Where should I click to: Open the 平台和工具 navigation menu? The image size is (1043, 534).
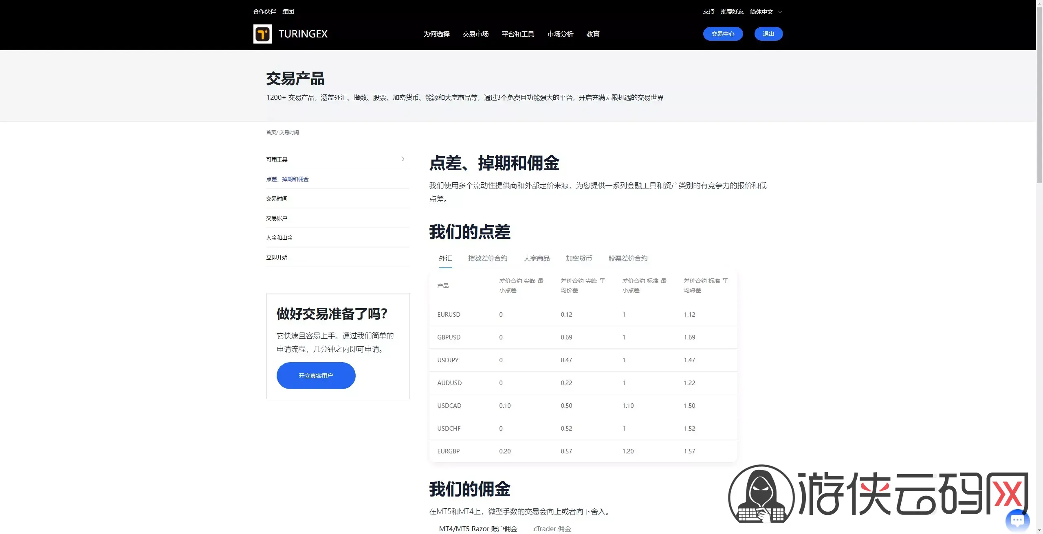pyautogui.click(x=518, y=34)
